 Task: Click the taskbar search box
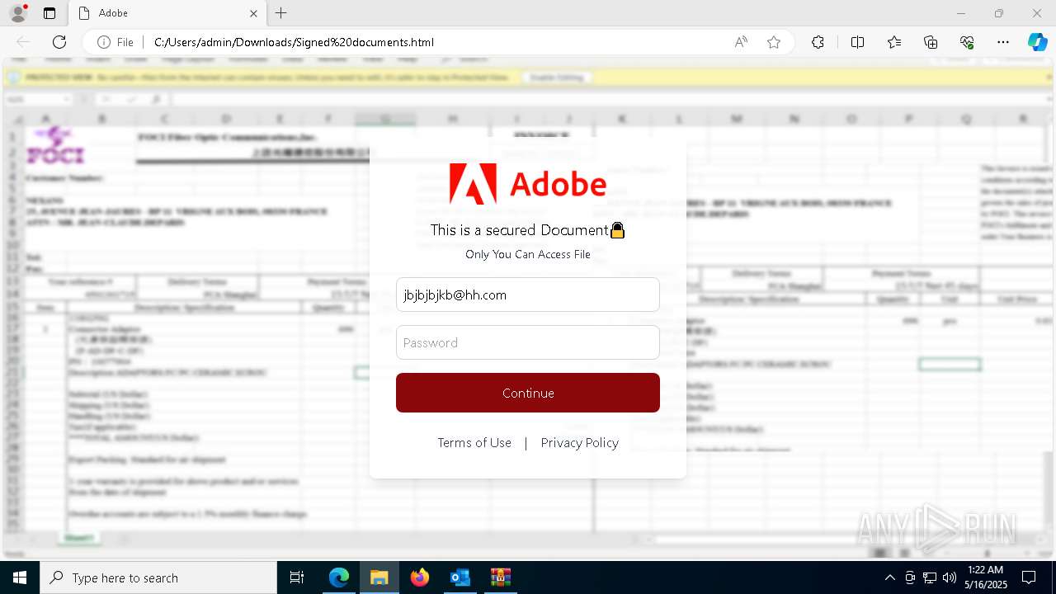[158, 577]
